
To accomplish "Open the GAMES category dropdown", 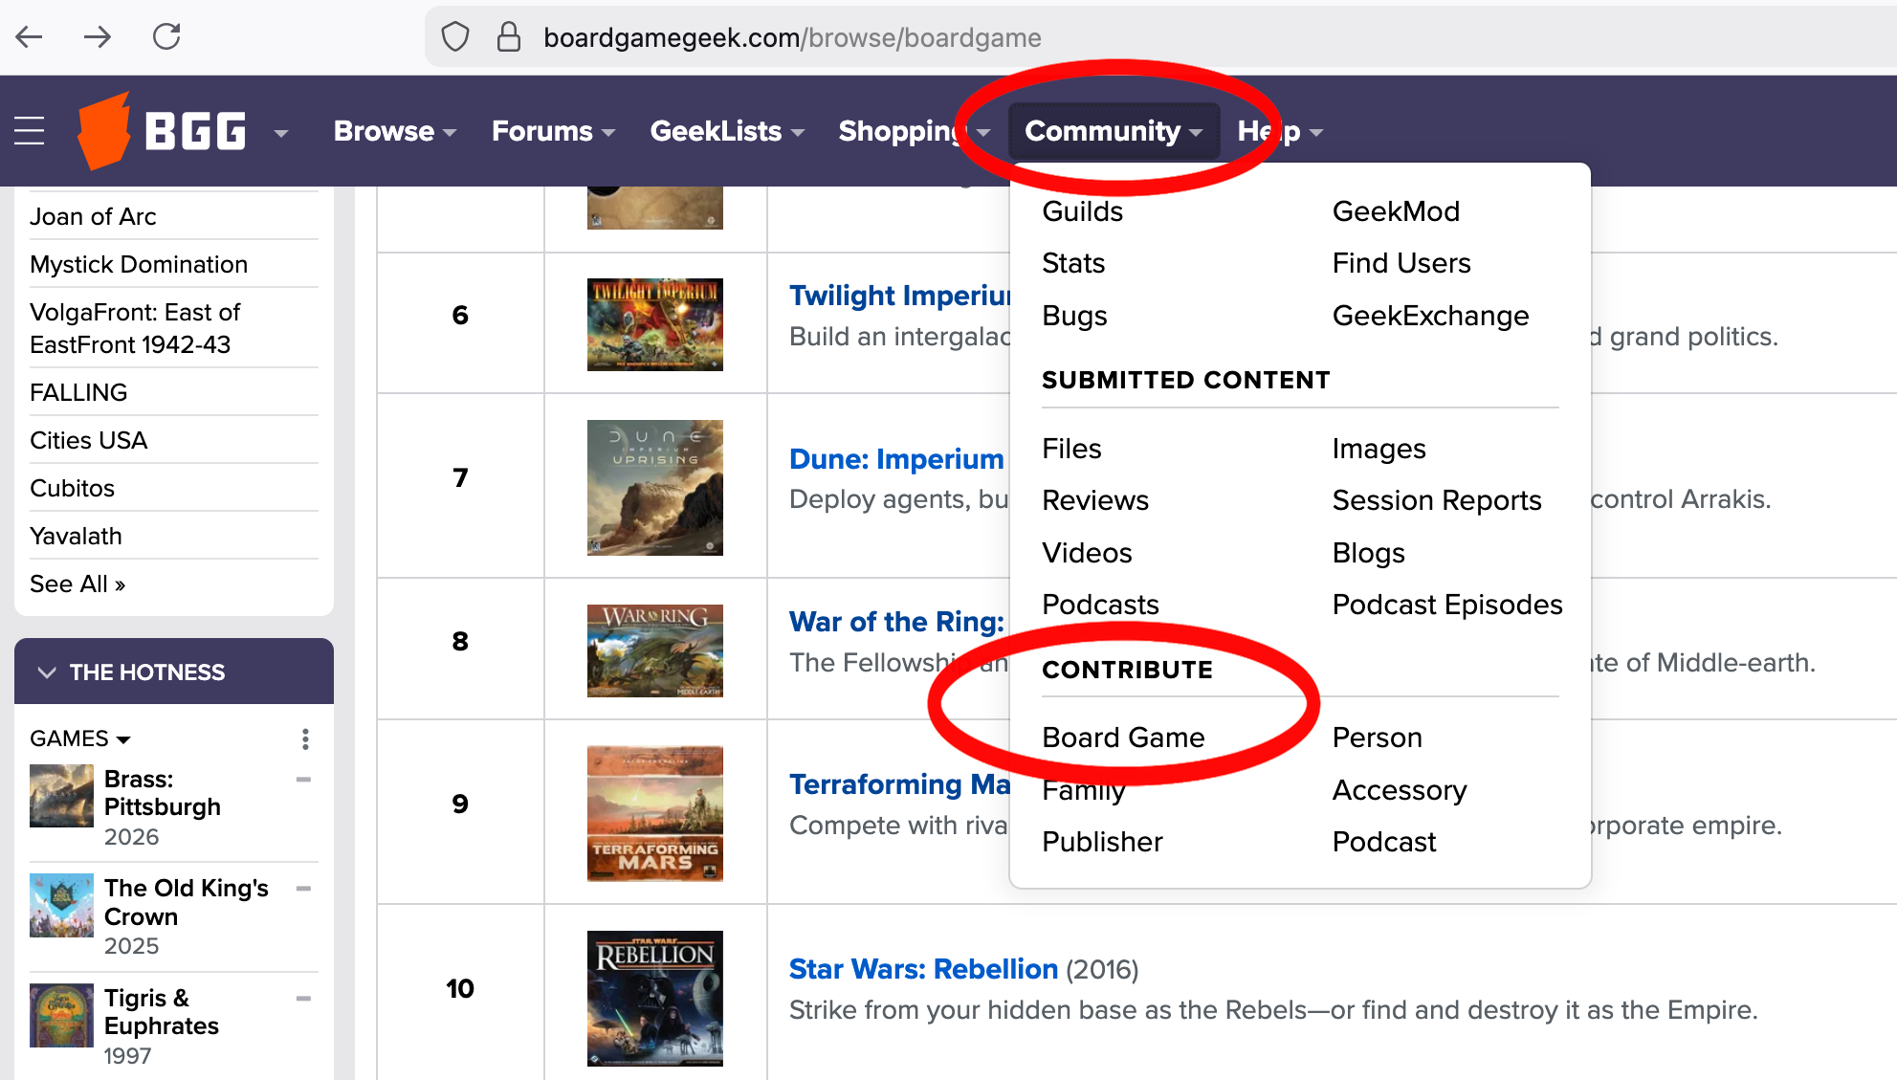I will click(79, 738).
